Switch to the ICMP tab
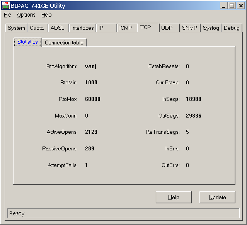This screenshot has width=247, height=225. [x=127, y=28]
